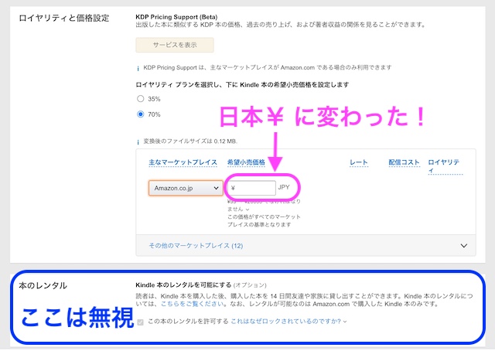
Task: Toggle the この本のレンタルを許可する checkbox
Action: 140,321
